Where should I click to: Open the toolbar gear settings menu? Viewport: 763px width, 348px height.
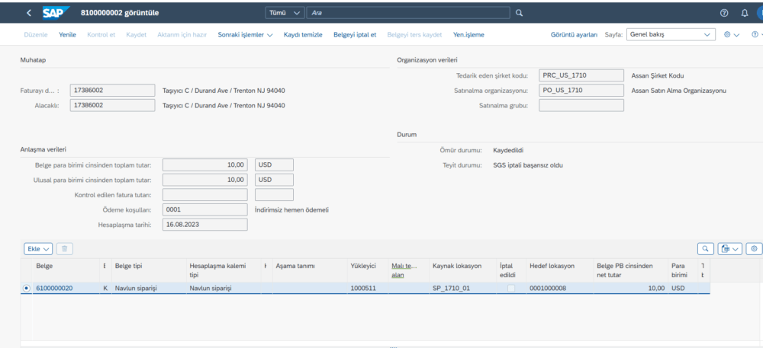732,35
